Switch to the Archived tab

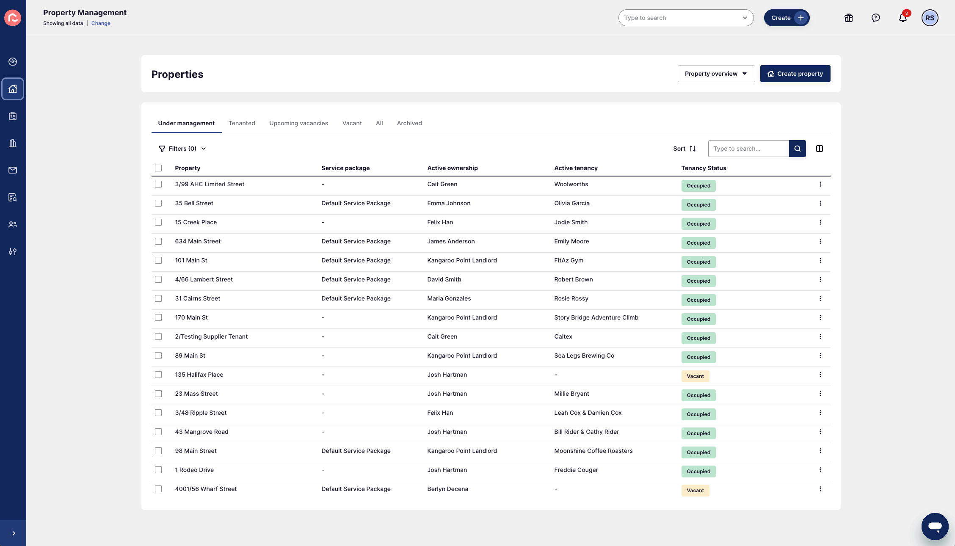point(409,123)
